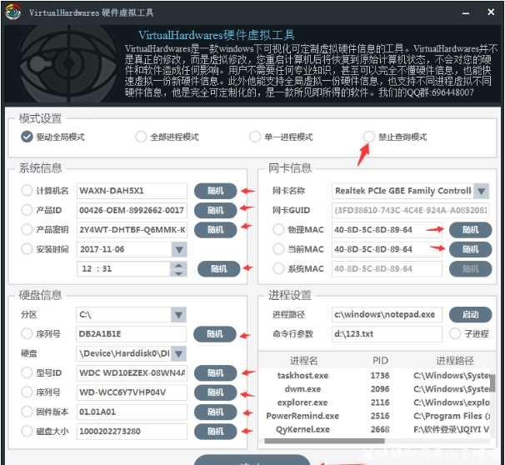The height and width of the screenshot is (465, 505).
Task: Click the 进程路径 notepad.exe input field
Action: click(387, 315)
